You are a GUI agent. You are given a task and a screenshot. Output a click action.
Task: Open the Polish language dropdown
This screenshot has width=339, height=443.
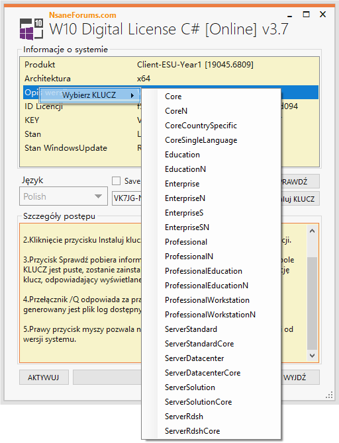click(x=64, y=196)
